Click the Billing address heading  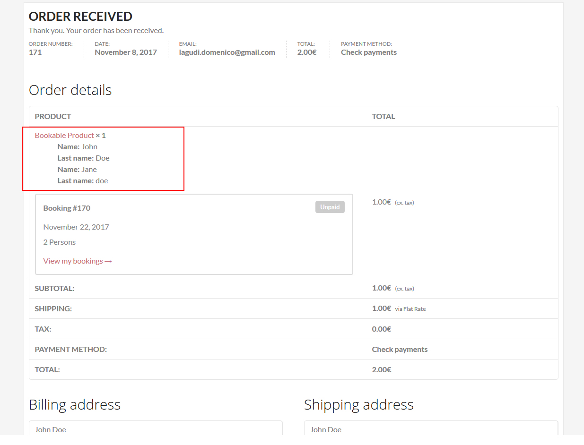pos(75,405)
